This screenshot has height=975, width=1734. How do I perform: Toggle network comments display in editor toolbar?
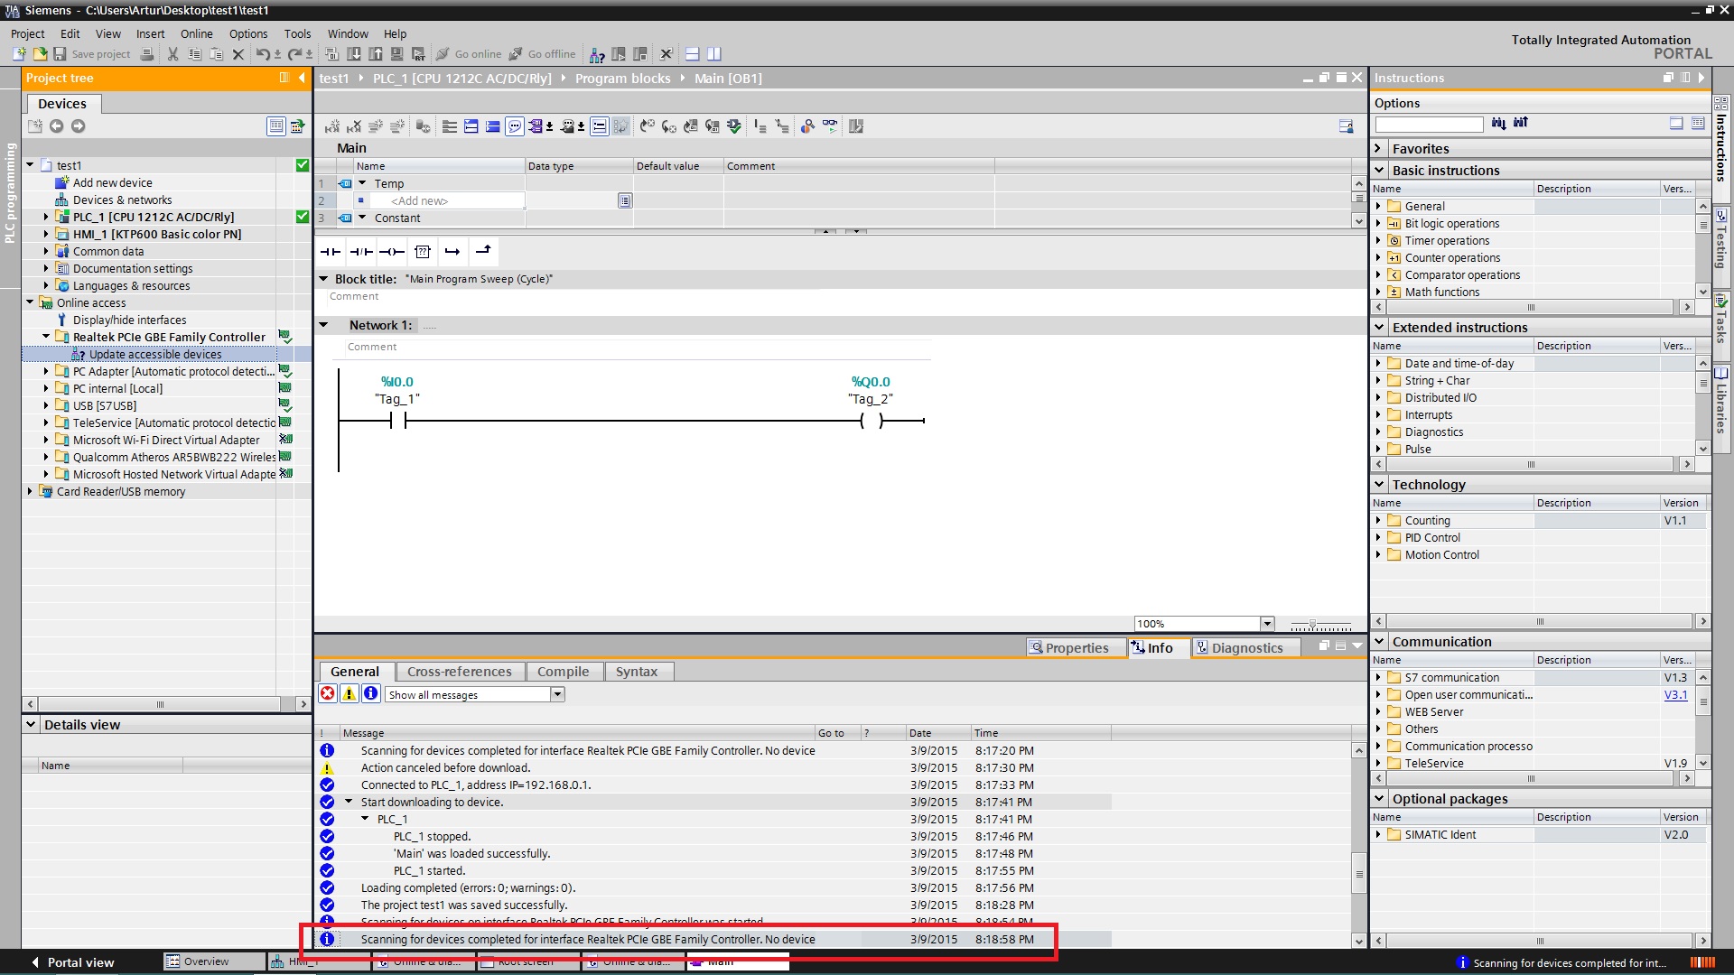click(x=515, y=126)
